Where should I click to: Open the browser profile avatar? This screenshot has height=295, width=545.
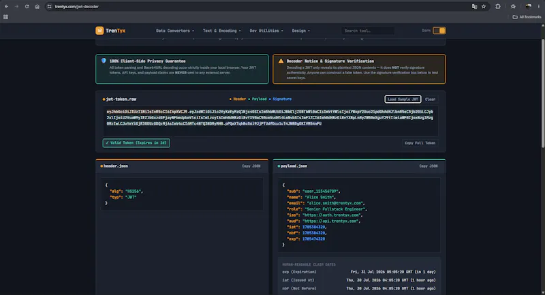[529, 6]
